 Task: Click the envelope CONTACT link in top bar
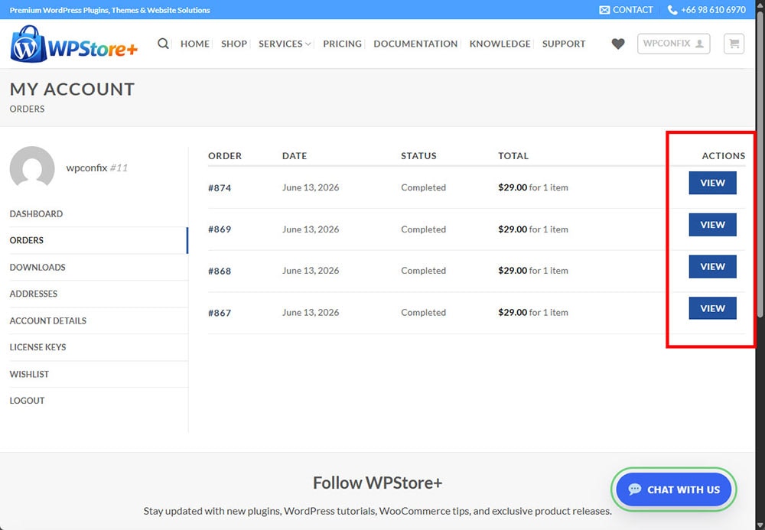tap(626, 10)
